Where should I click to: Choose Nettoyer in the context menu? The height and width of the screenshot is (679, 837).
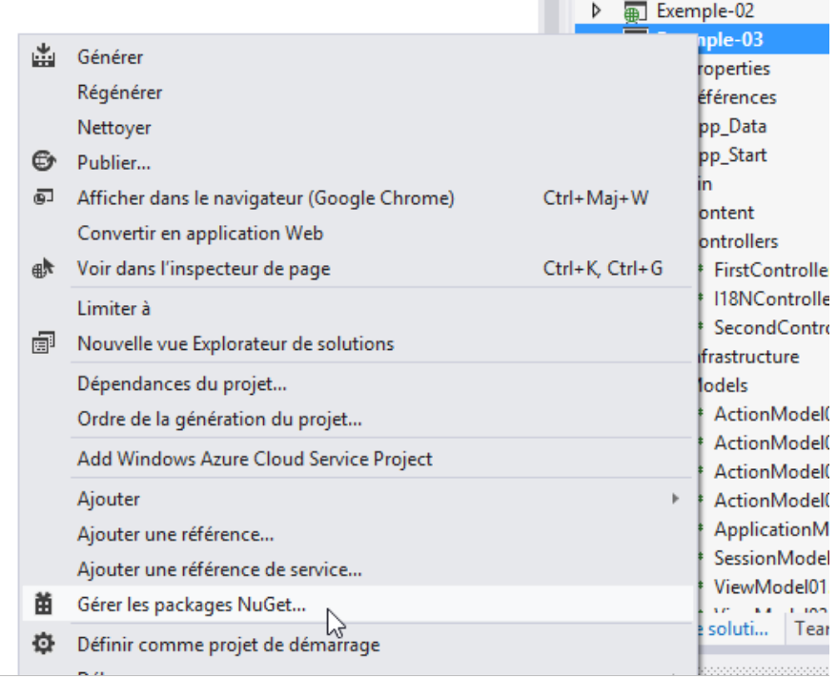[113, 128]
